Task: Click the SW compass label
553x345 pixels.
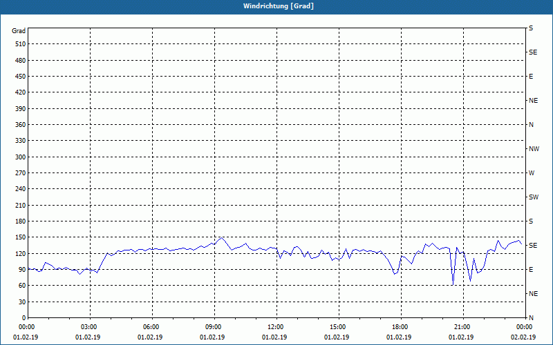Action: pyautogui.click(x=534, y=197)
